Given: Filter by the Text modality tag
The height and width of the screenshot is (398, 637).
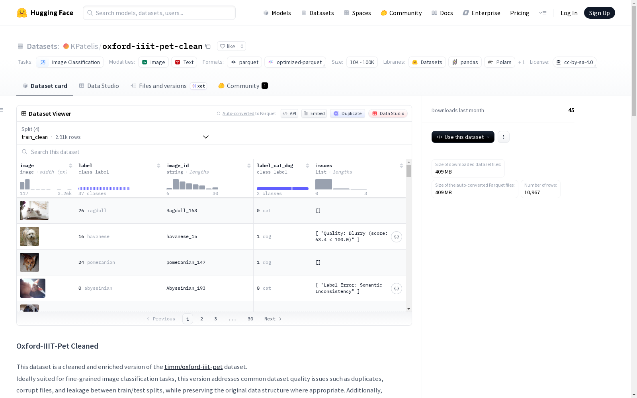Looking at the screenshot, I should click(x=184, y=62).
